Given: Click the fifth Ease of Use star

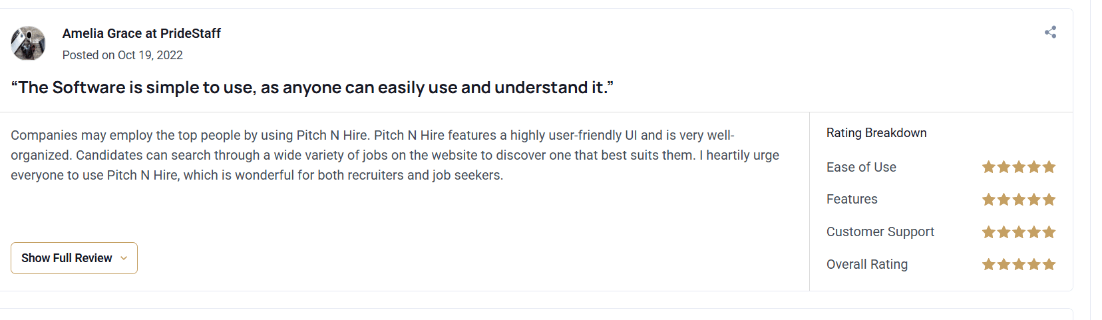Looking at the screenshot, I should 1049,167.
